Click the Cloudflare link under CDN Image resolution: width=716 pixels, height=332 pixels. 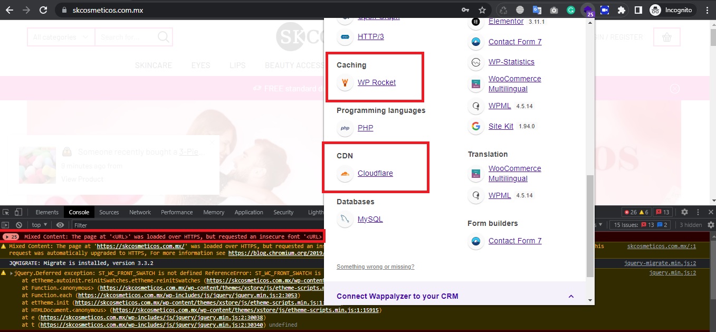pyautogui.click(x=375, y=173)
